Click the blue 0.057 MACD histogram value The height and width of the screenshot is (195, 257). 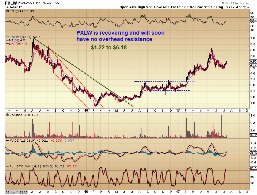(69, 140)
